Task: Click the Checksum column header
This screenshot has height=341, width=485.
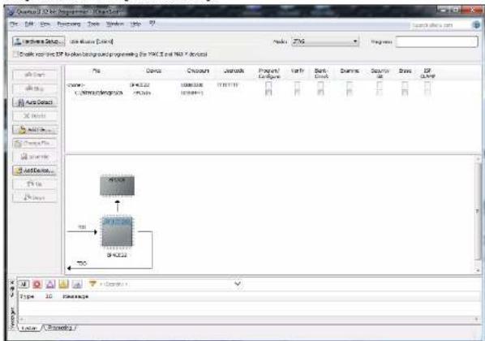Action: tap(198, 71)
